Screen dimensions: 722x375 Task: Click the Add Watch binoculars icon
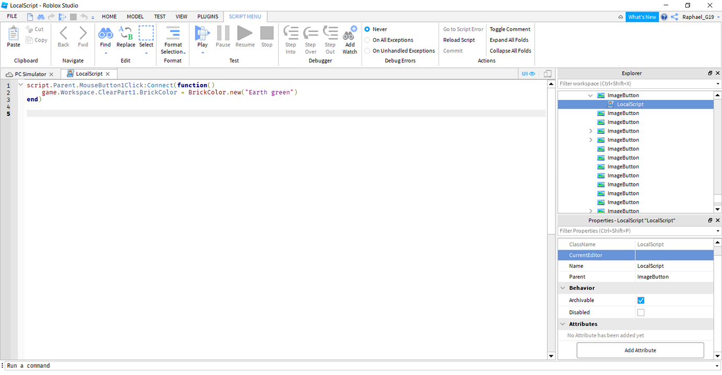[x=350, y=33]
